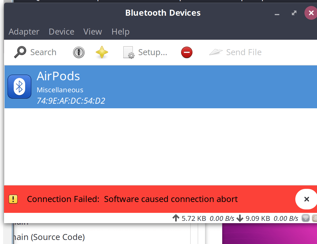Screen dimensions: 317x244
Task: Dismiss the Connection Failed error message
Action: tap(306, 199)
